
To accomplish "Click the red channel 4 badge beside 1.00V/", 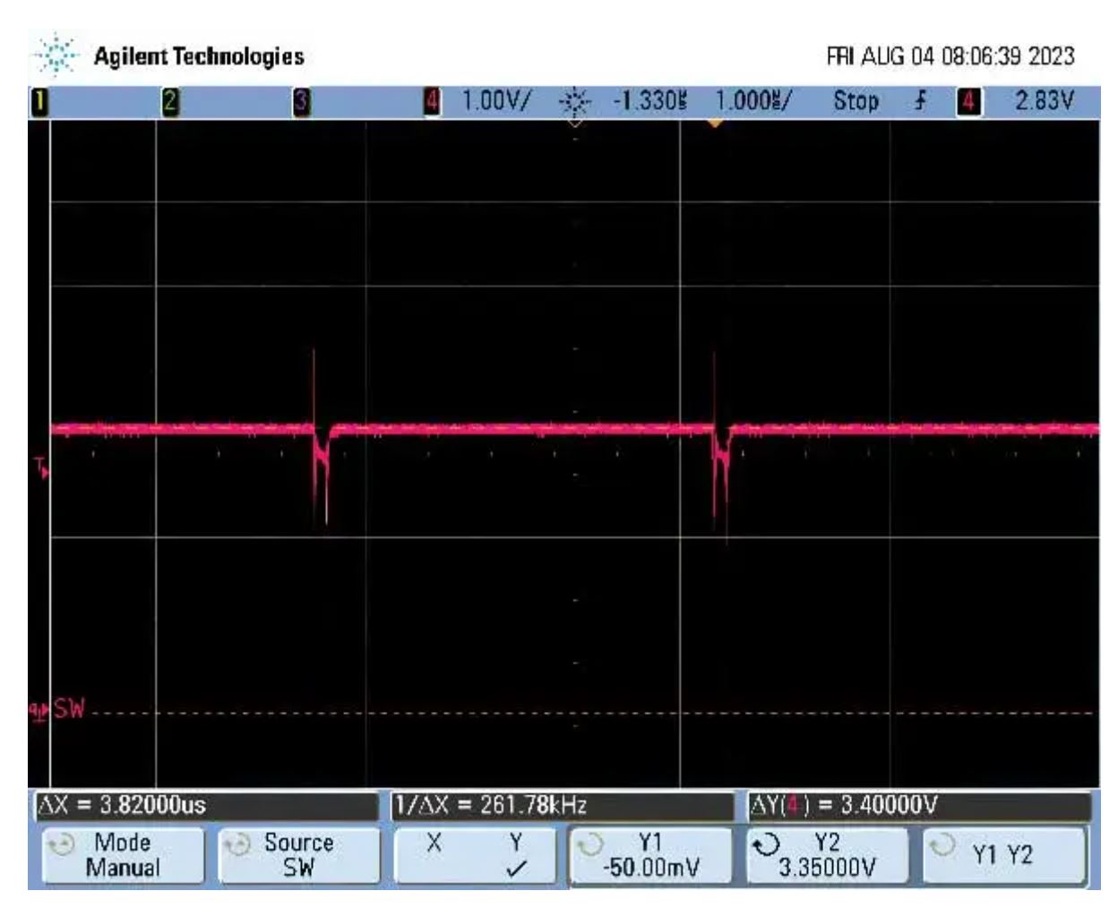I will click(432, 101).
